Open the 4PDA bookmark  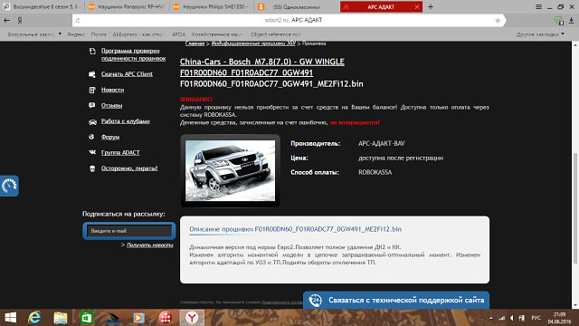pos(179,34)
